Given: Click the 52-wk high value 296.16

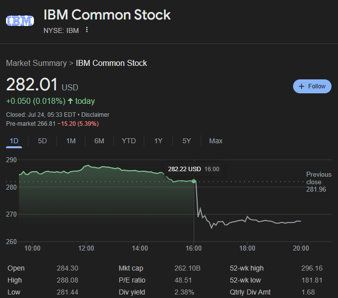Looking at the screenshot, I should [312, 268].
